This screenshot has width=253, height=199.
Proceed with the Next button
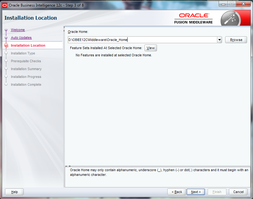point(196,192)
